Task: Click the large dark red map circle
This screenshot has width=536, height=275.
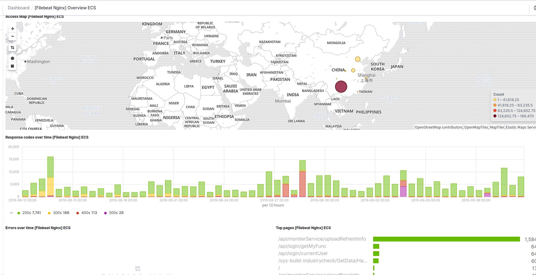Action: pyautogui.click(x=341, y=87)
